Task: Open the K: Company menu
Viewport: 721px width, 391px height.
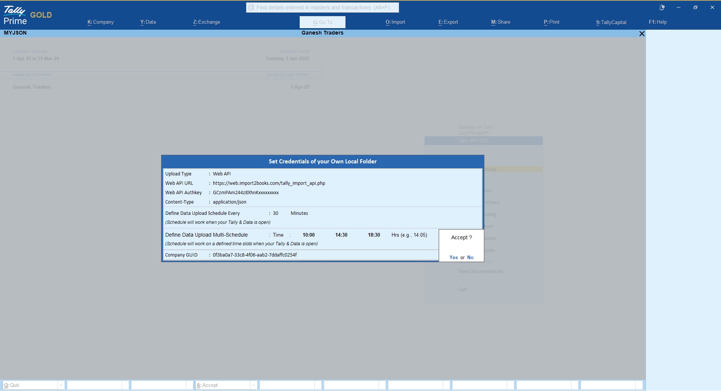Action: click(x=100, y=22)
